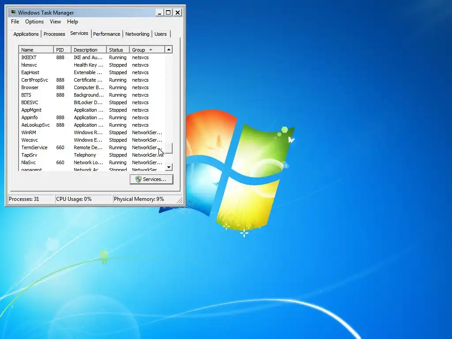Select the Services tab
Image resolution: width=452 pixels, height=339 pixels.
click(79, 33)
